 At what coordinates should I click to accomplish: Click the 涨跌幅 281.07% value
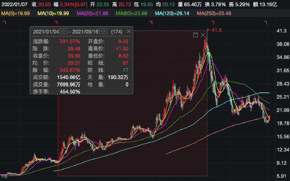[x=70, y=41]
